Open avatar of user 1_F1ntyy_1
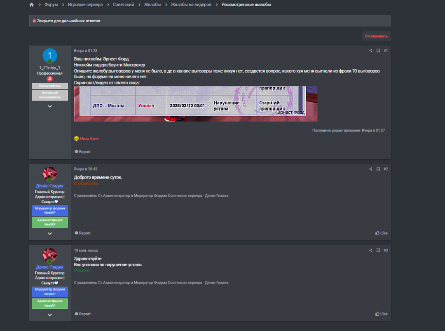 50,56
